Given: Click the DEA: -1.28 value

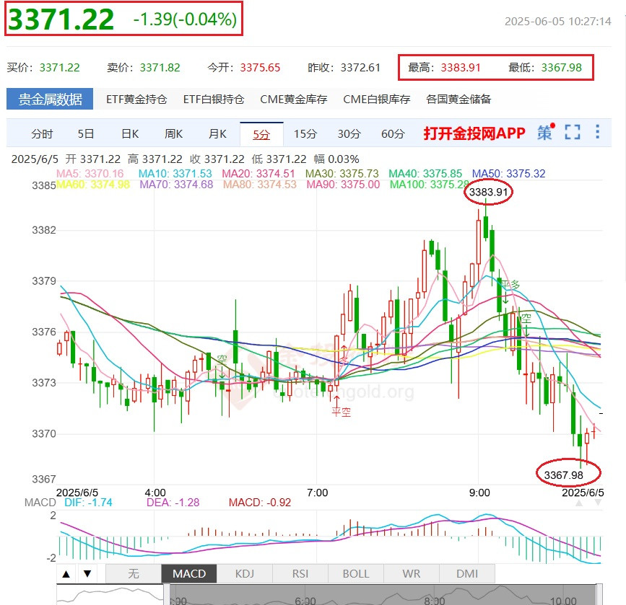Looking at the screenshot, I should pyautogui.click(x=173, y=503).
